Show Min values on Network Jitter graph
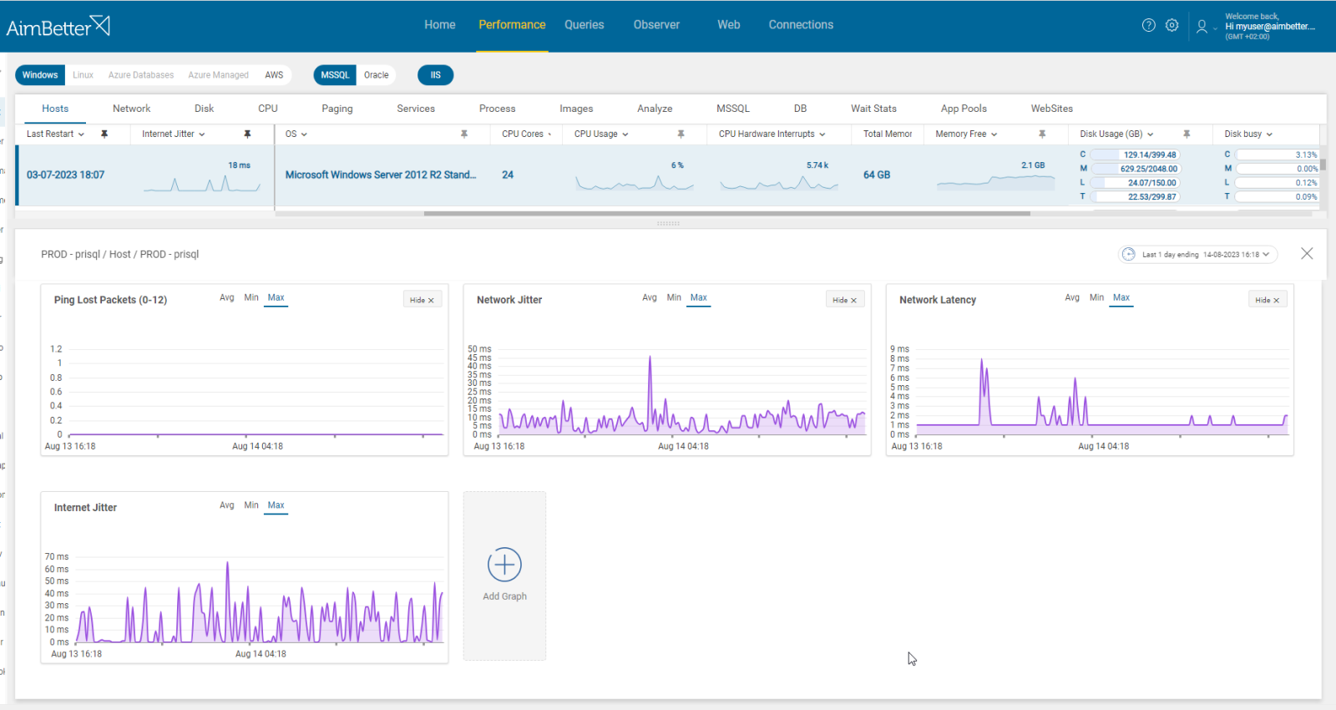The image size is (1336, 710). click(674, 297)
